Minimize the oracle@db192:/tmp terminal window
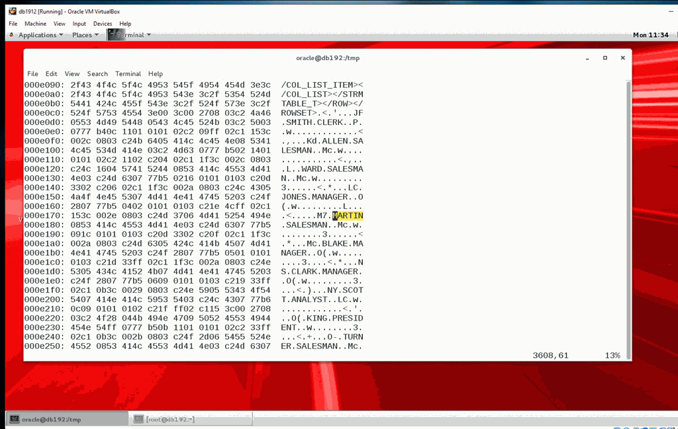This screenshot has width=678, height=429. click(x=587, y=58)
